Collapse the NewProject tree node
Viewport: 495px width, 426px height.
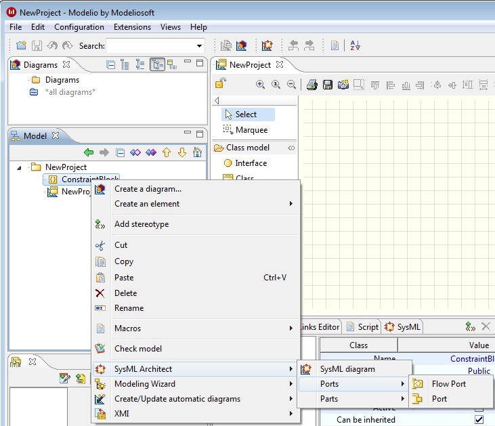(x=19, y=168)
